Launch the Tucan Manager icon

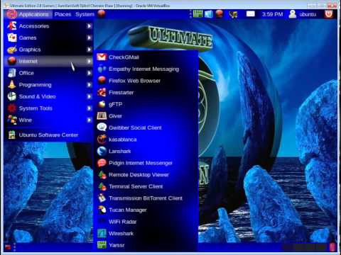click(102, 210)
